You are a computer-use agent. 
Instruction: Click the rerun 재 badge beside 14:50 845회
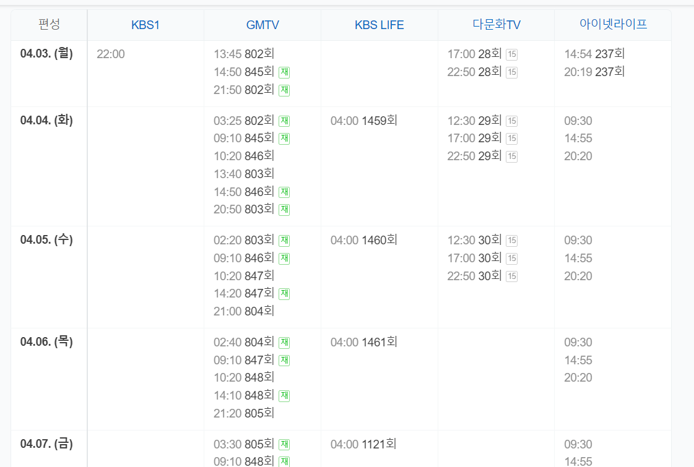tap(284, 72)
